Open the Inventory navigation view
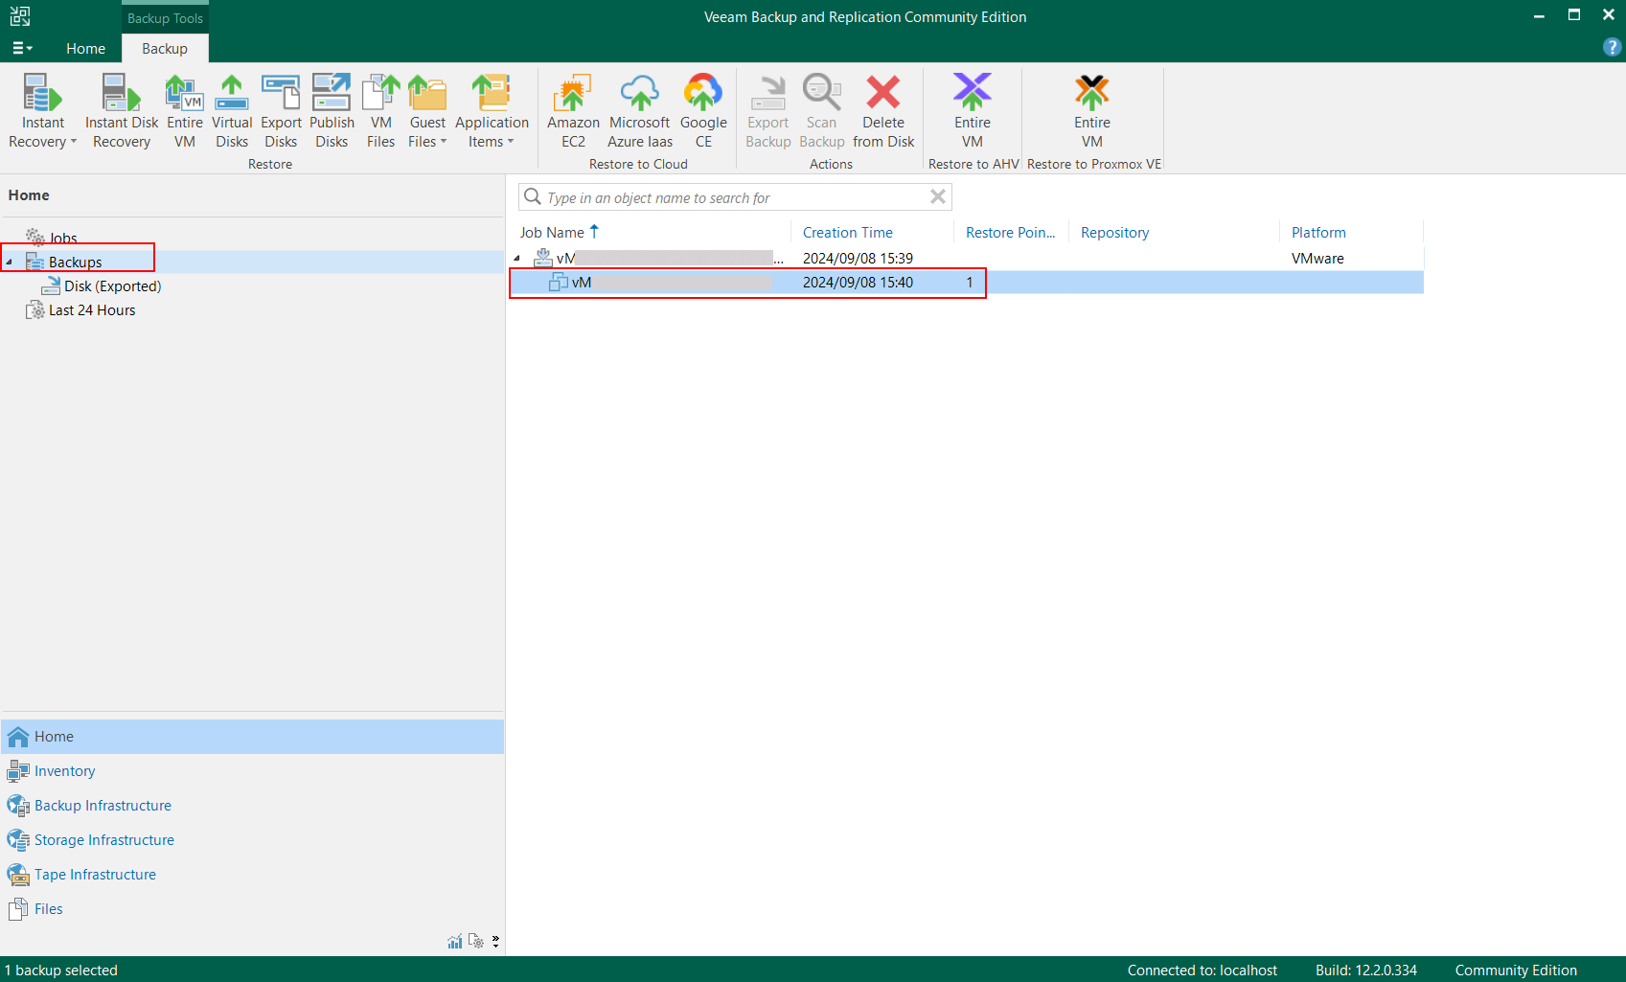This screenshot has width=1626, height=982. point(252,770)
